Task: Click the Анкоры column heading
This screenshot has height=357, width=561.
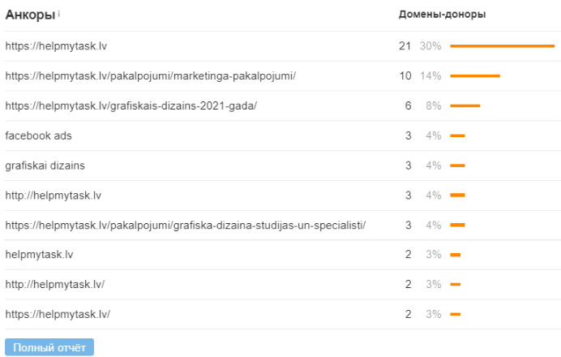Action: pyautogui.click(x=31, y=15)
